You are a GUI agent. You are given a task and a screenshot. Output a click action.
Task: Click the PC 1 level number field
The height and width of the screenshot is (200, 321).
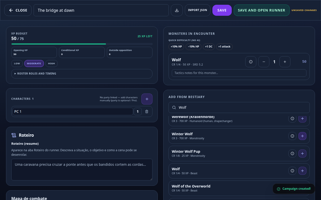[x=138, y=111]
